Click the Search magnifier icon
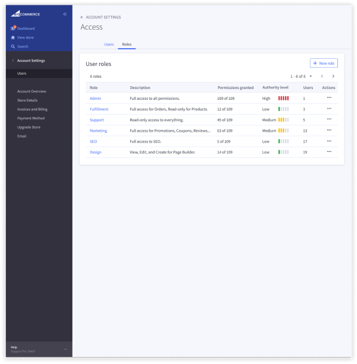 tap(13, 46)
